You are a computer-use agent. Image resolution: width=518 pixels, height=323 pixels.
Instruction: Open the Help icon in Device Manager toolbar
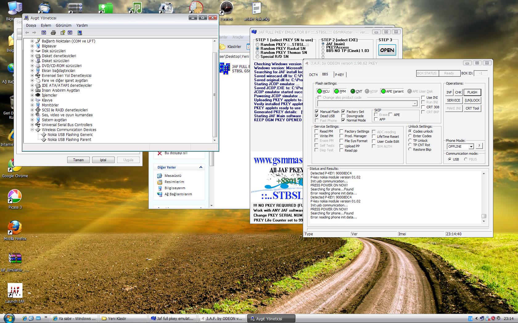click(x=63, y=33)
